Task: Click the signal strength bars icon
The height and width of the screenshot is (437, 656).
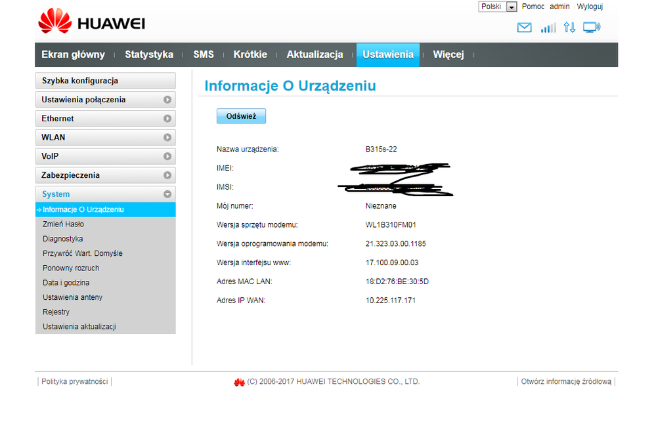Action: pyautogui.click(x=548, y=28)
